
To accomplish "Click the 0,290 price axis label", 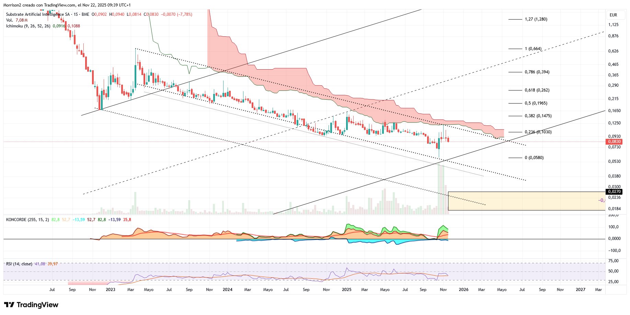I will tap(614, 85).
